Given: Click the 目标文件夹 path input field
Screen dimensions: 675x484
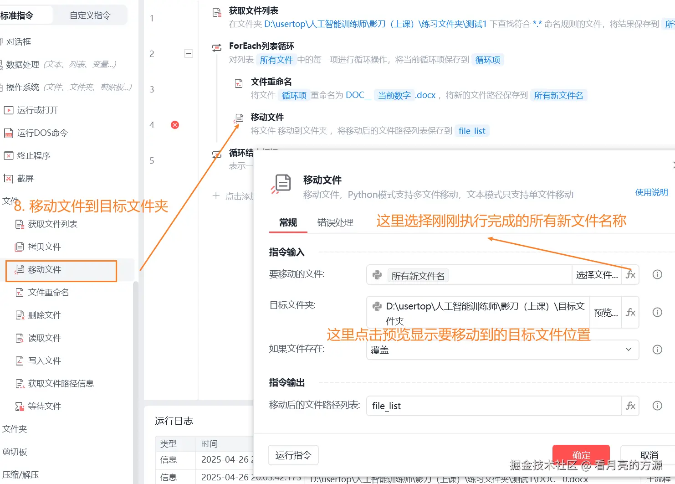Looking at the screenshot, I should pos(478,313).
